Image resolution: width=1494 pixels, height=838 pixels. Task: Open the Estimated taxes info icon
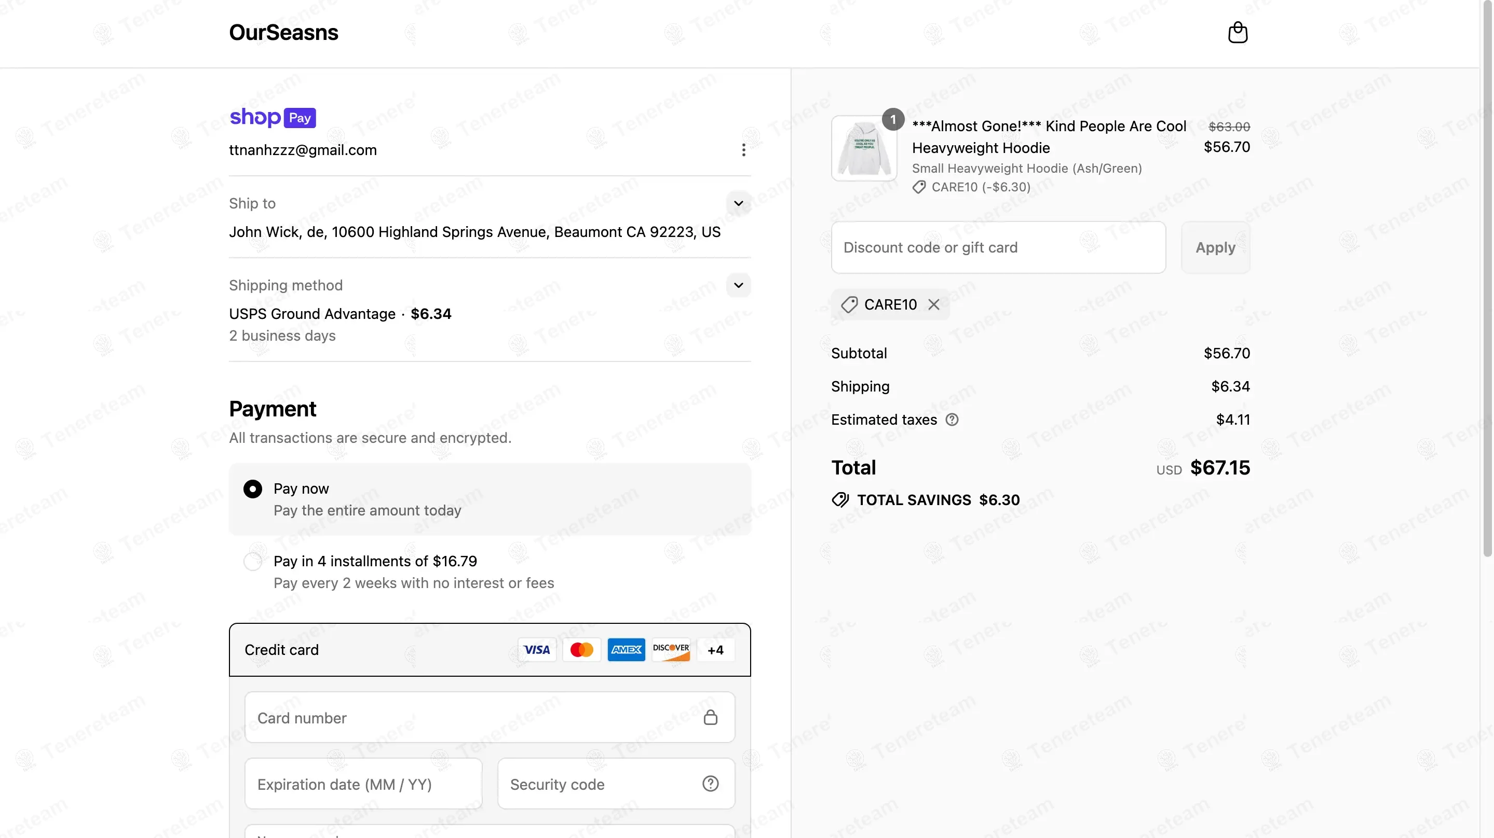click(952, 420)
